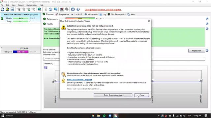Click the Unregistered version, please register link
This screenshot has height=118, width=211.
pos(103,10)
